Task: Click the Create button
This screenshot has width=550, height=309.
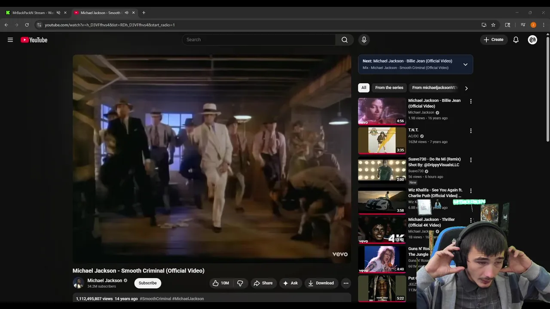Action: click(x=493, y=39)
